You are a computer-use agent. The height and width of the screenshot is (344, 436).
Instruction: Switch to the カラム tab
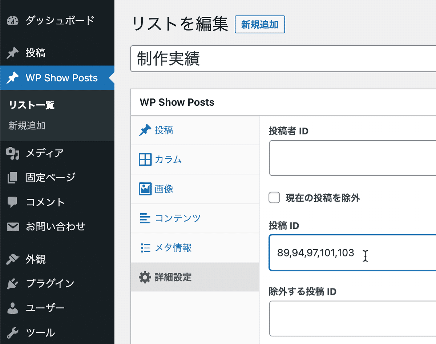click(195, 159)
